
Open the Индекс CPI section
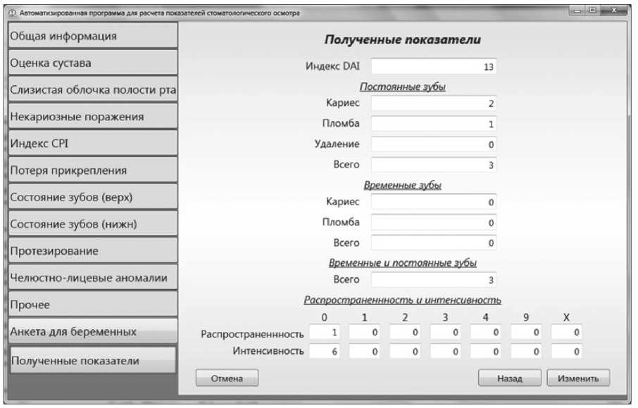point(93,143)
